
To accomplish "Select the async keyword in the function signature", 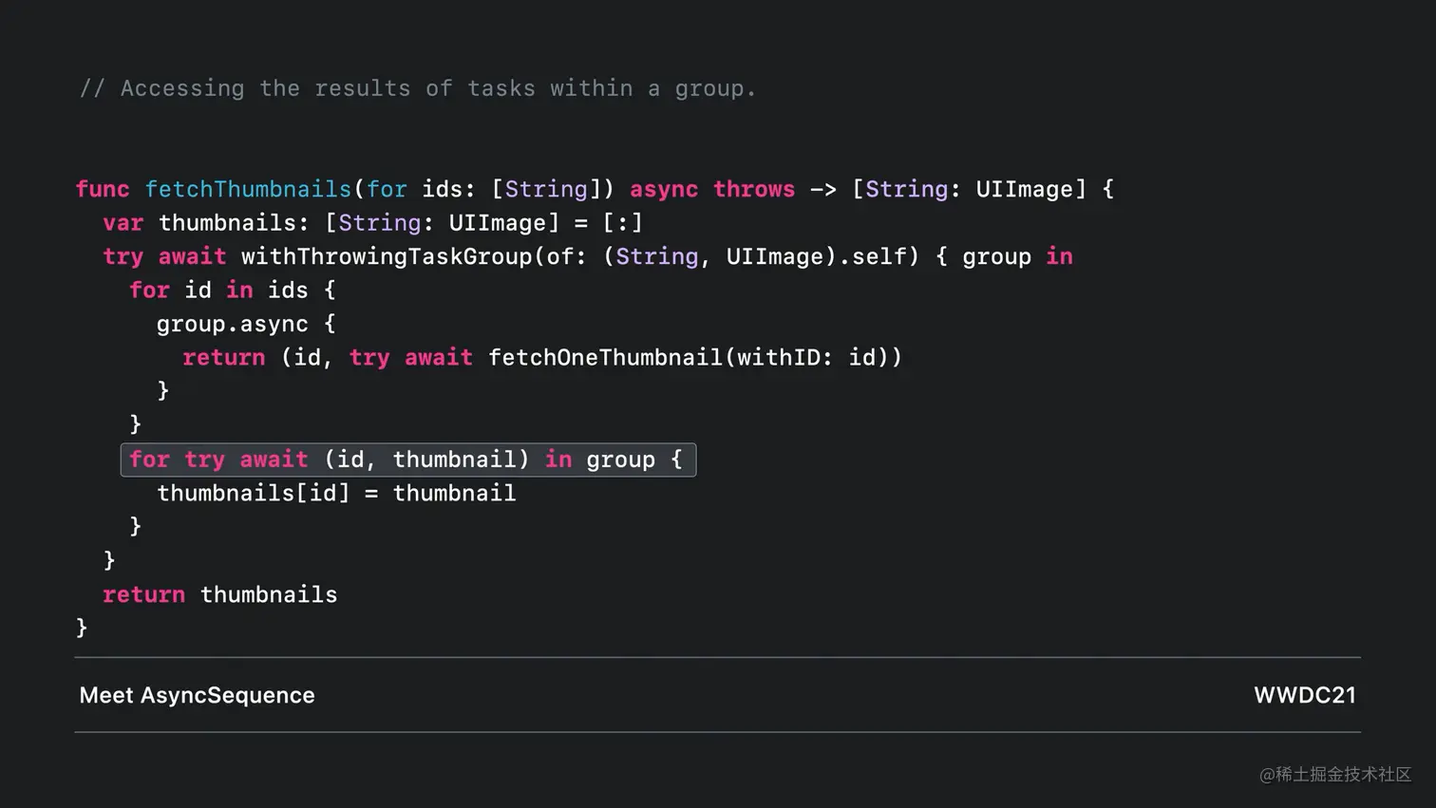I will coord(664,189).
